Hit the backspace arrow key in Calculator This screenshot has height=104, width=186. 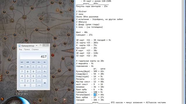pos(22,67)
